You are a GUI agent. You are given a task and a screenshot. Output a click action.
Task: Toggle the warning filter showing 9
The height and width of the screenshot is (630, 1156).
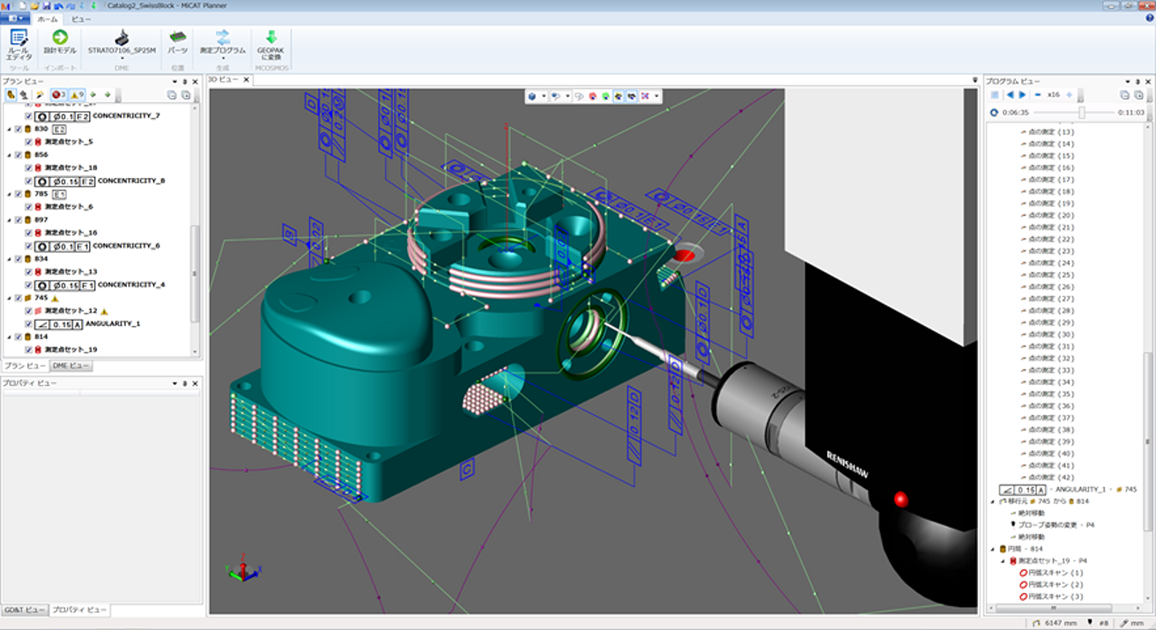(77, 94)
